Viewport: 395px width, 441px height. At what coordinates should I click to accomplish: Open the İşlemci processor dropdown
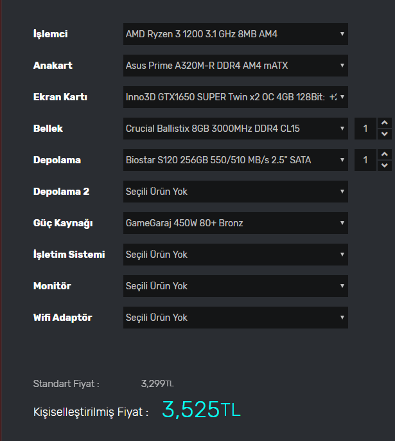point(236,34)
